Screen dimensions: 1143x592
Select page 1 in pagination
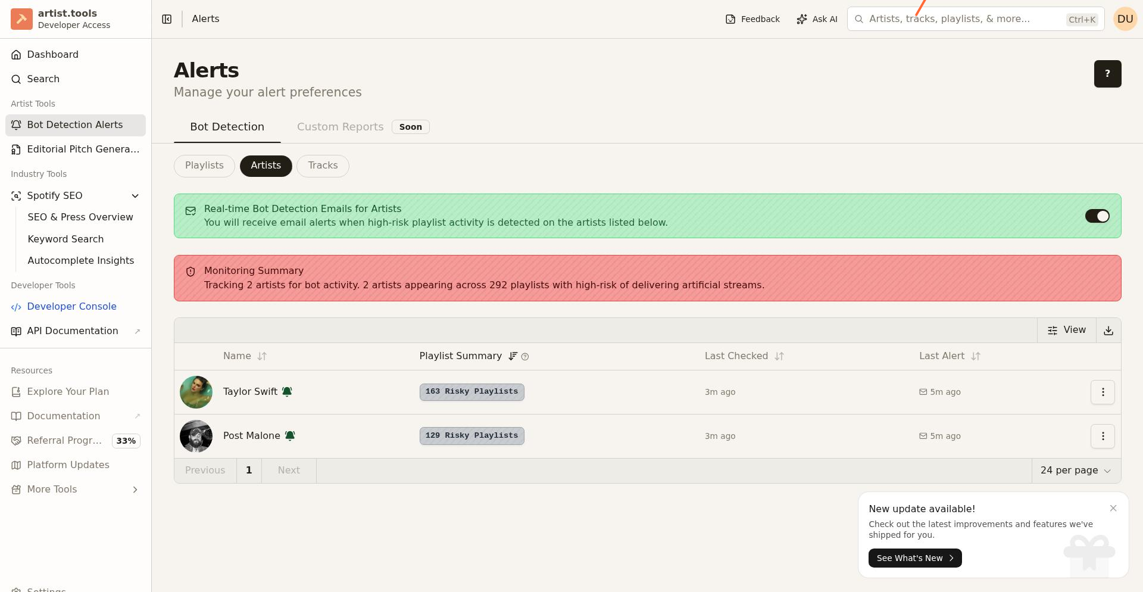[x=249, y=471]
